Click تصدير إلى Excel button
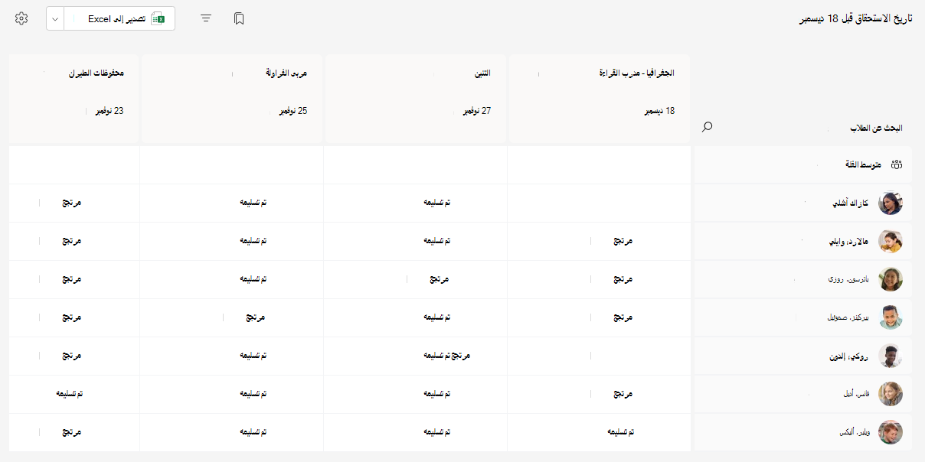 tap(119, 18)
